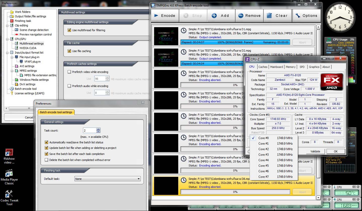
Task: Decrease Task count with the down arrow
Action: coord(98,132)
